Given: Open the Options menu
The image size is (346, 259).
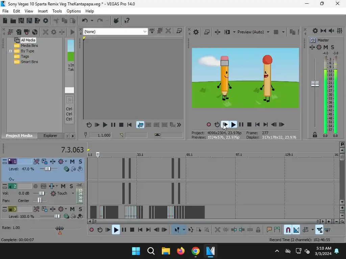Looking at the screenshot, I should click(73, 11).
